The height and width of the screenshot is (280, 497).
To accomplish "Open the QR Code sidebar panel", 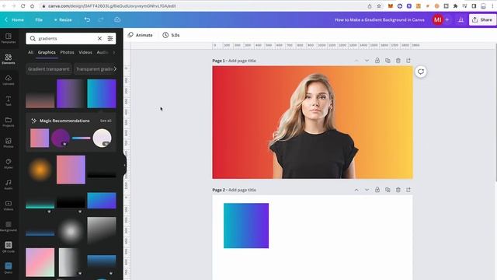I will (9, 247).
